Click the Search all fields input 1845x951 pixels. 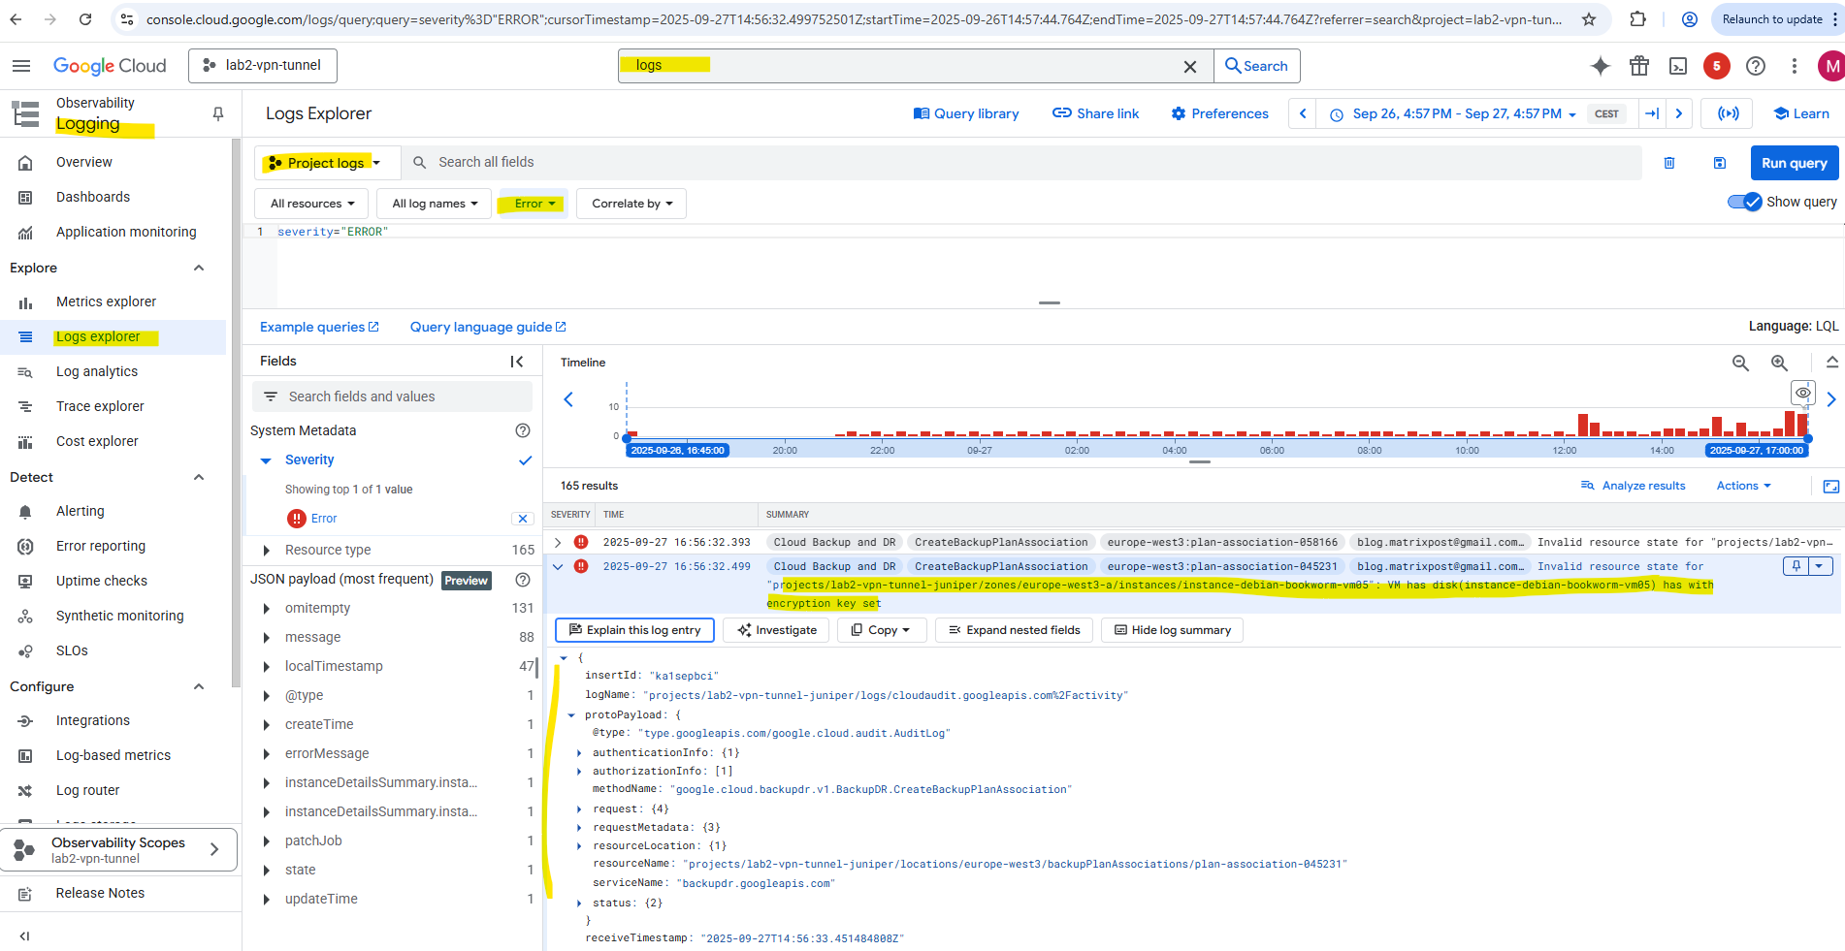click(x=1028, y=162)
